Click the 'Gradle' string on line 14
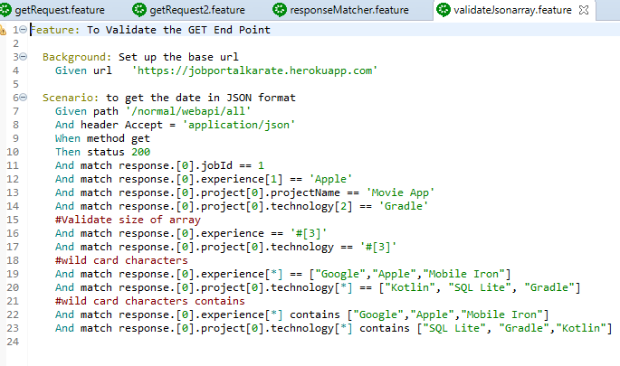The width and height of the screenshot is (620, 366). pos(404,206)
